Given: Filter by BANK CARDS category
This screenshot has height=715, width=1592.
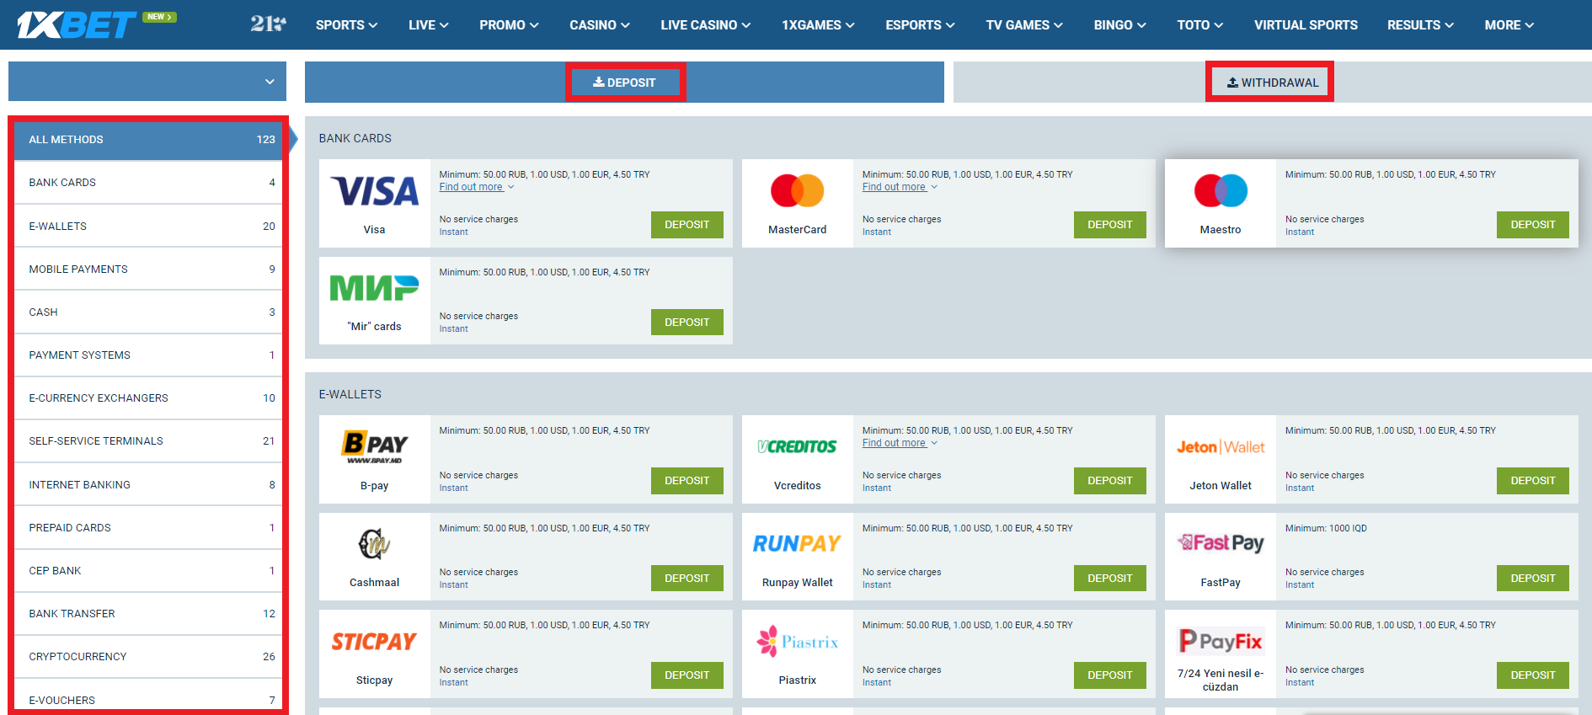Looking at the screenshot, I should [148, 183].
